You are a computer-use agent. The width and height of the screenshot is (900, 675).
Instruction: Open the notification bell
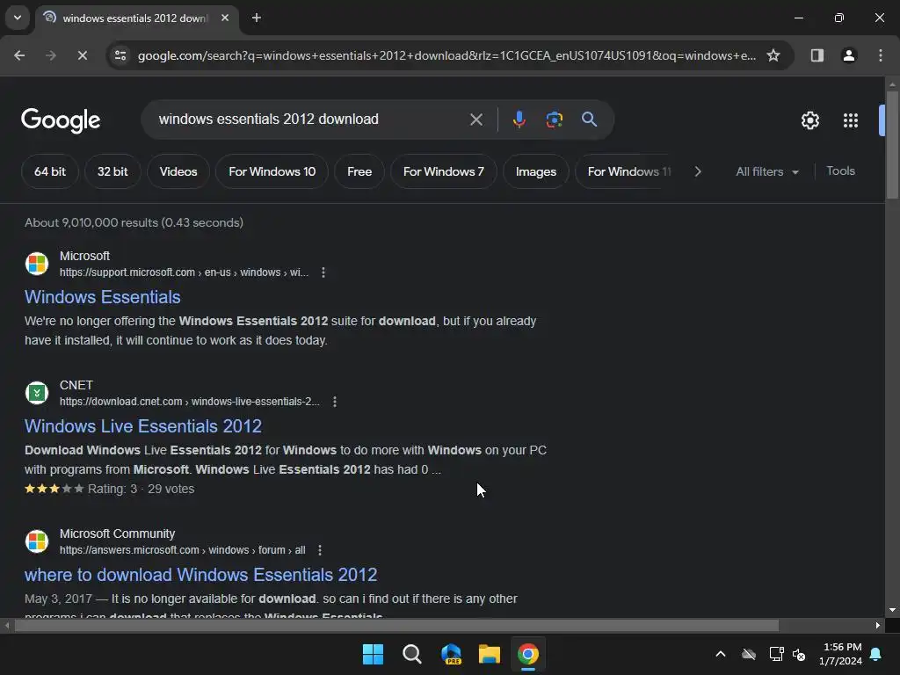[x=875, y=654]
